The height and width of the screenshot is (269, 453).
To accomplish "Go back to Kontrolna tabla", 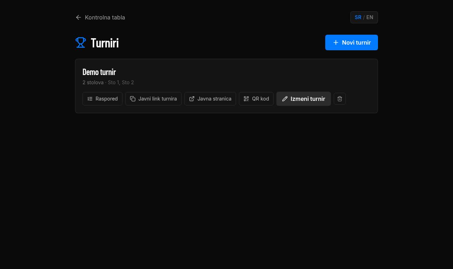I will (100, 17).
